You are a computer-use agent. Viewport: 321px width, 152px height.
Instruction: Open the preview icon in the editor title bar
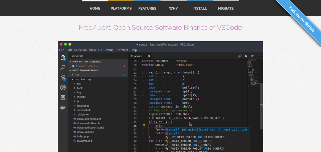coord(240,56)
